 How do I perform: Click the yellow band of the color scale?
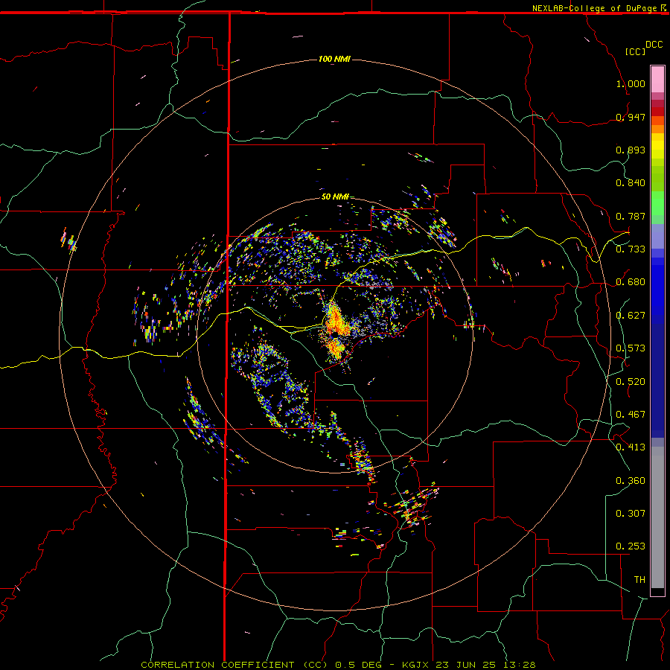coord(657,146)
